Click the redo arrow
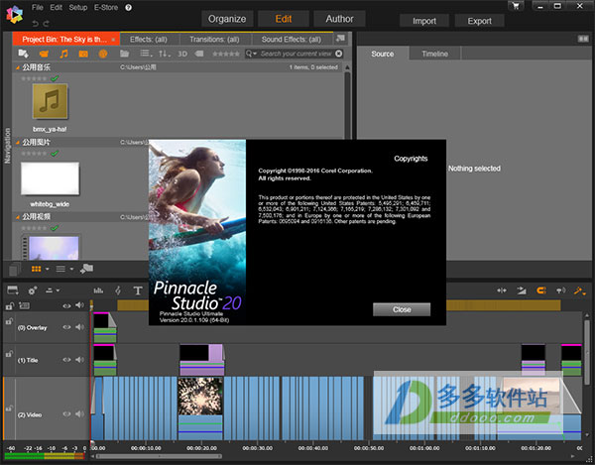 click(47, 24)
